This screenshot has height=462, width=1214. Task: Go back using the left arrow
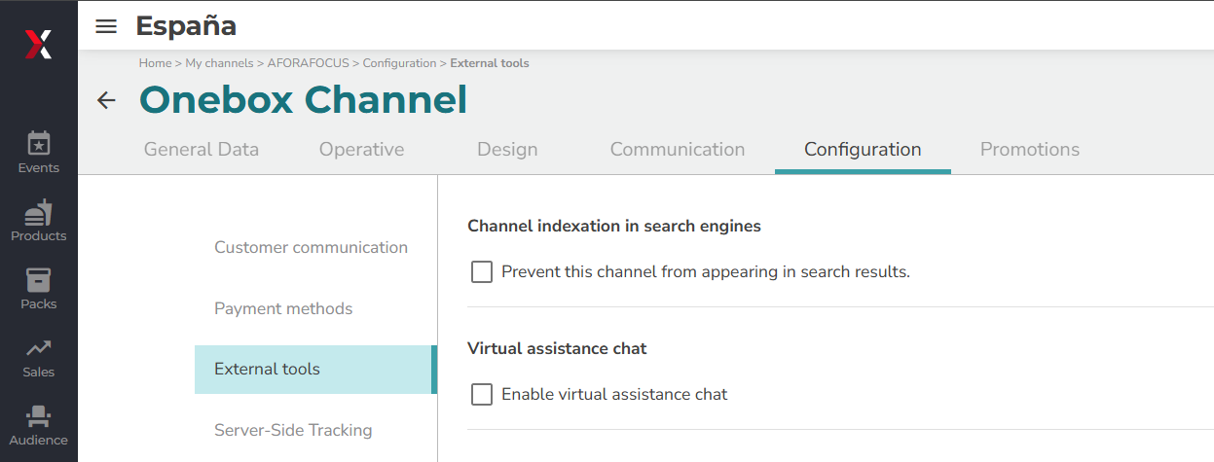point(106,100)
